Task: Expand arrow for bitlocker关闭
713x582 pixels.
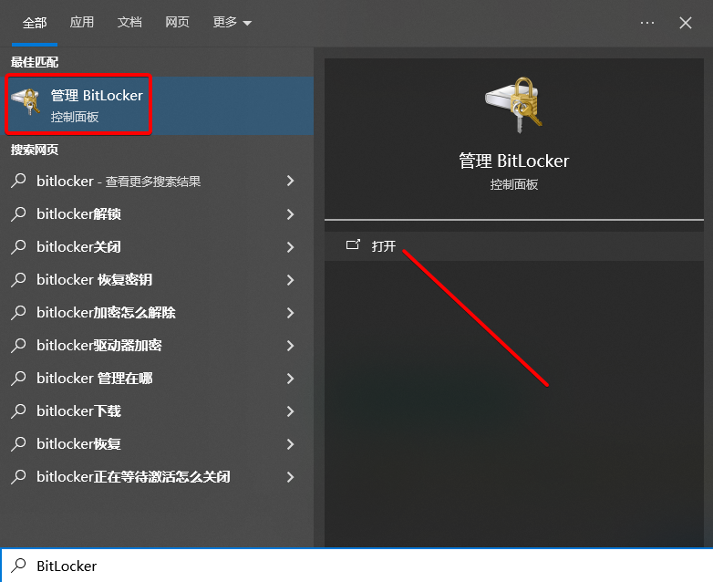Action: tap(291, 247)
